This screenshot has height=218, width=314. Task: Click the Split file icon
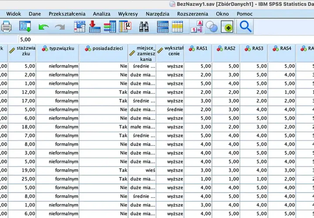coord(163,27)
